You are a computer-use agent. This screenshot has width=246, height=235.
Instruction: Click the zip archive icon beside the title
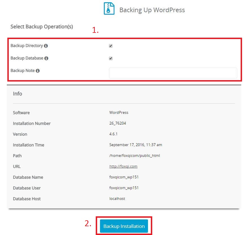109,9
